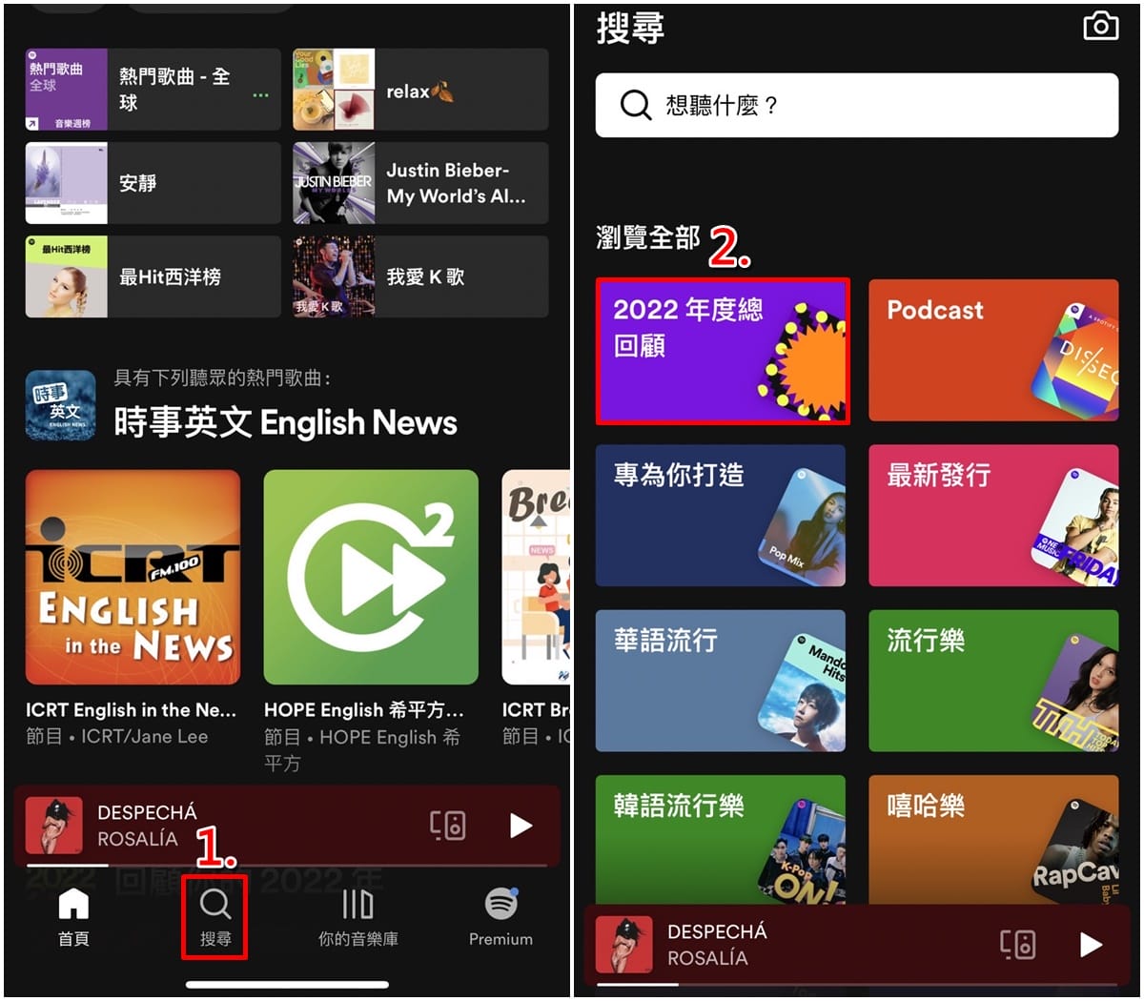
Task: Click playback progress bar in left player
Action: point(286,865)
